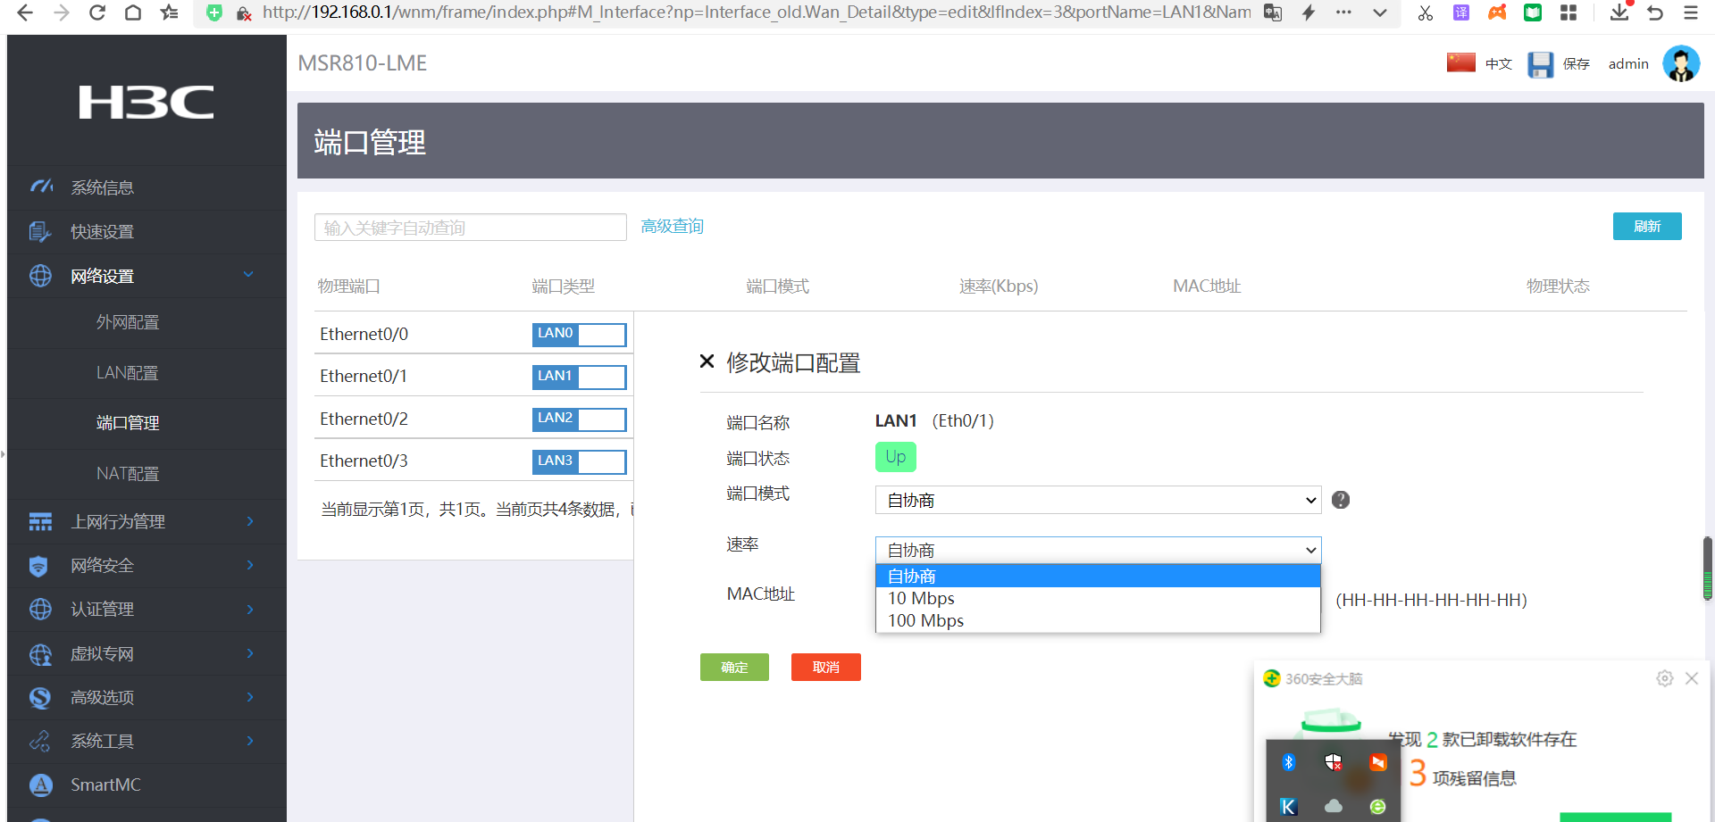The width and height of the screenshot is (1715, 822).
Task: Click the LAN3 port type badge
Action: [x=579, y=461]
